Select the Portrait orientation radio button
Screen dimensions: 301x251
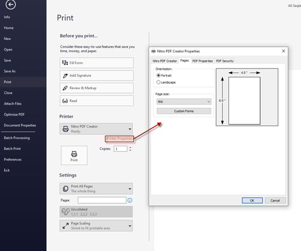tap(158, 75)
